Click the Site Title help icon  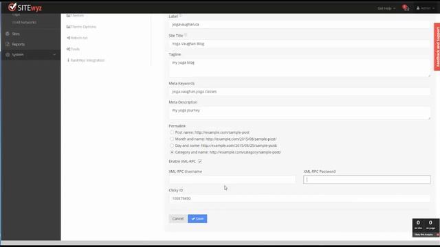[x=186, y=35]
